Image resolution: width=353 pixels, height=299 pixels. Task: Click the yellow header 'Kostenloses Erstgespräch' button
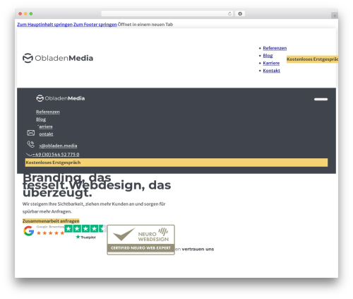pos(312,59)
